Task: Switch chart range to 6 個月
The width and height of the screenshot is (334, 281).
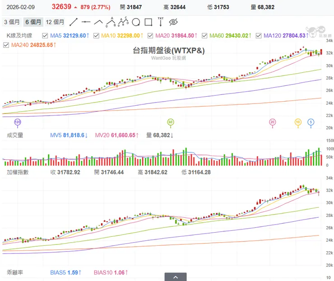Action: pos(33,22)
